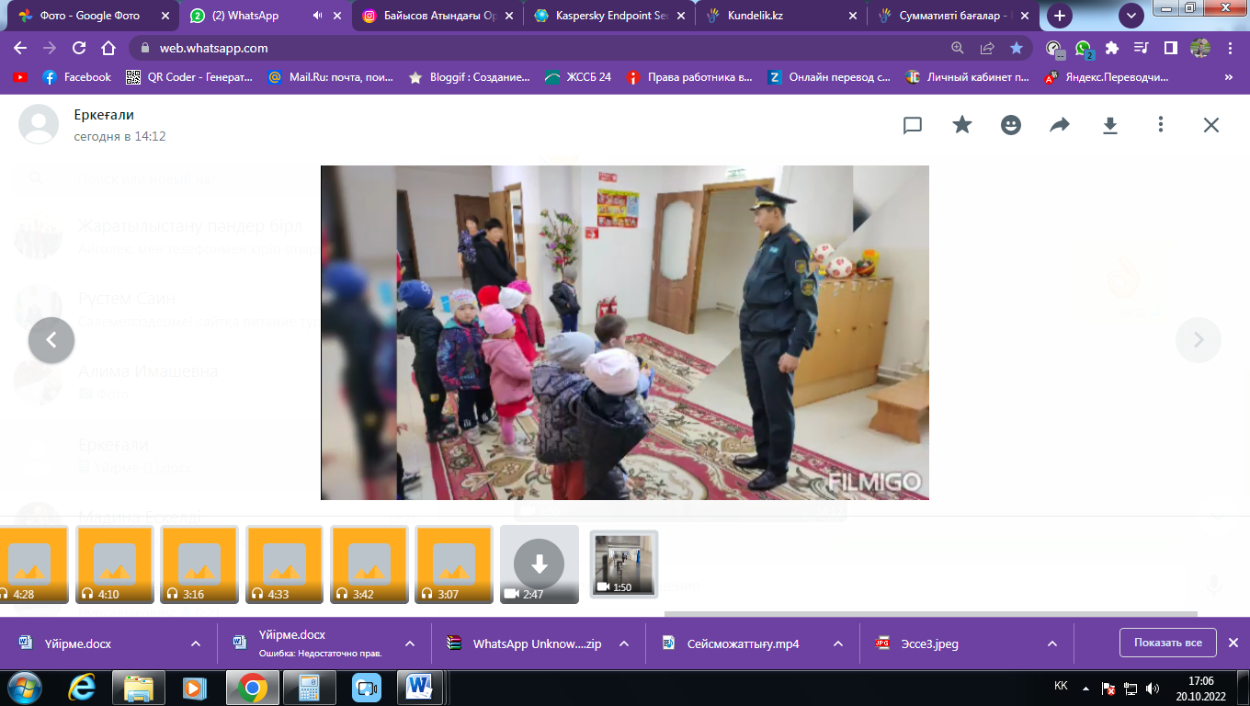Open Microsoft Word from taskbar
Viewport: 1250px width, 706px height.
click(x=420, y=687)
